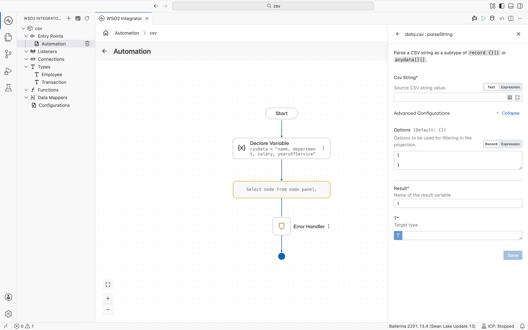The image size is (528, 330).
Task: Open the helper pane icon in the Csv String field
Action: [x=510, y=97]
